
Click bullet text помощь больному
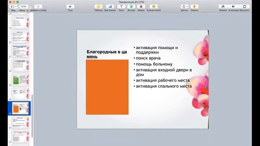(154, 64)
